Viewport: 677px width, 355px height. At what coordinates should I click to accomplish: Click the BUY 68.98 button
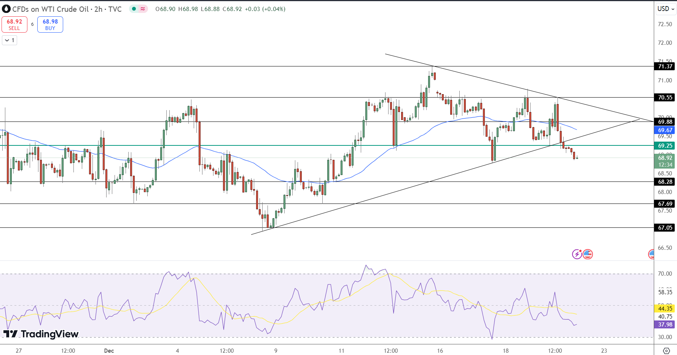click(50, 25)
